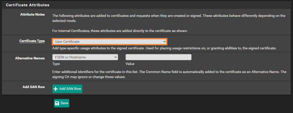Click the Add SAN Row green button
Image resolution: width=293 pixels, height=113 pixels.
tap(67, 89)
